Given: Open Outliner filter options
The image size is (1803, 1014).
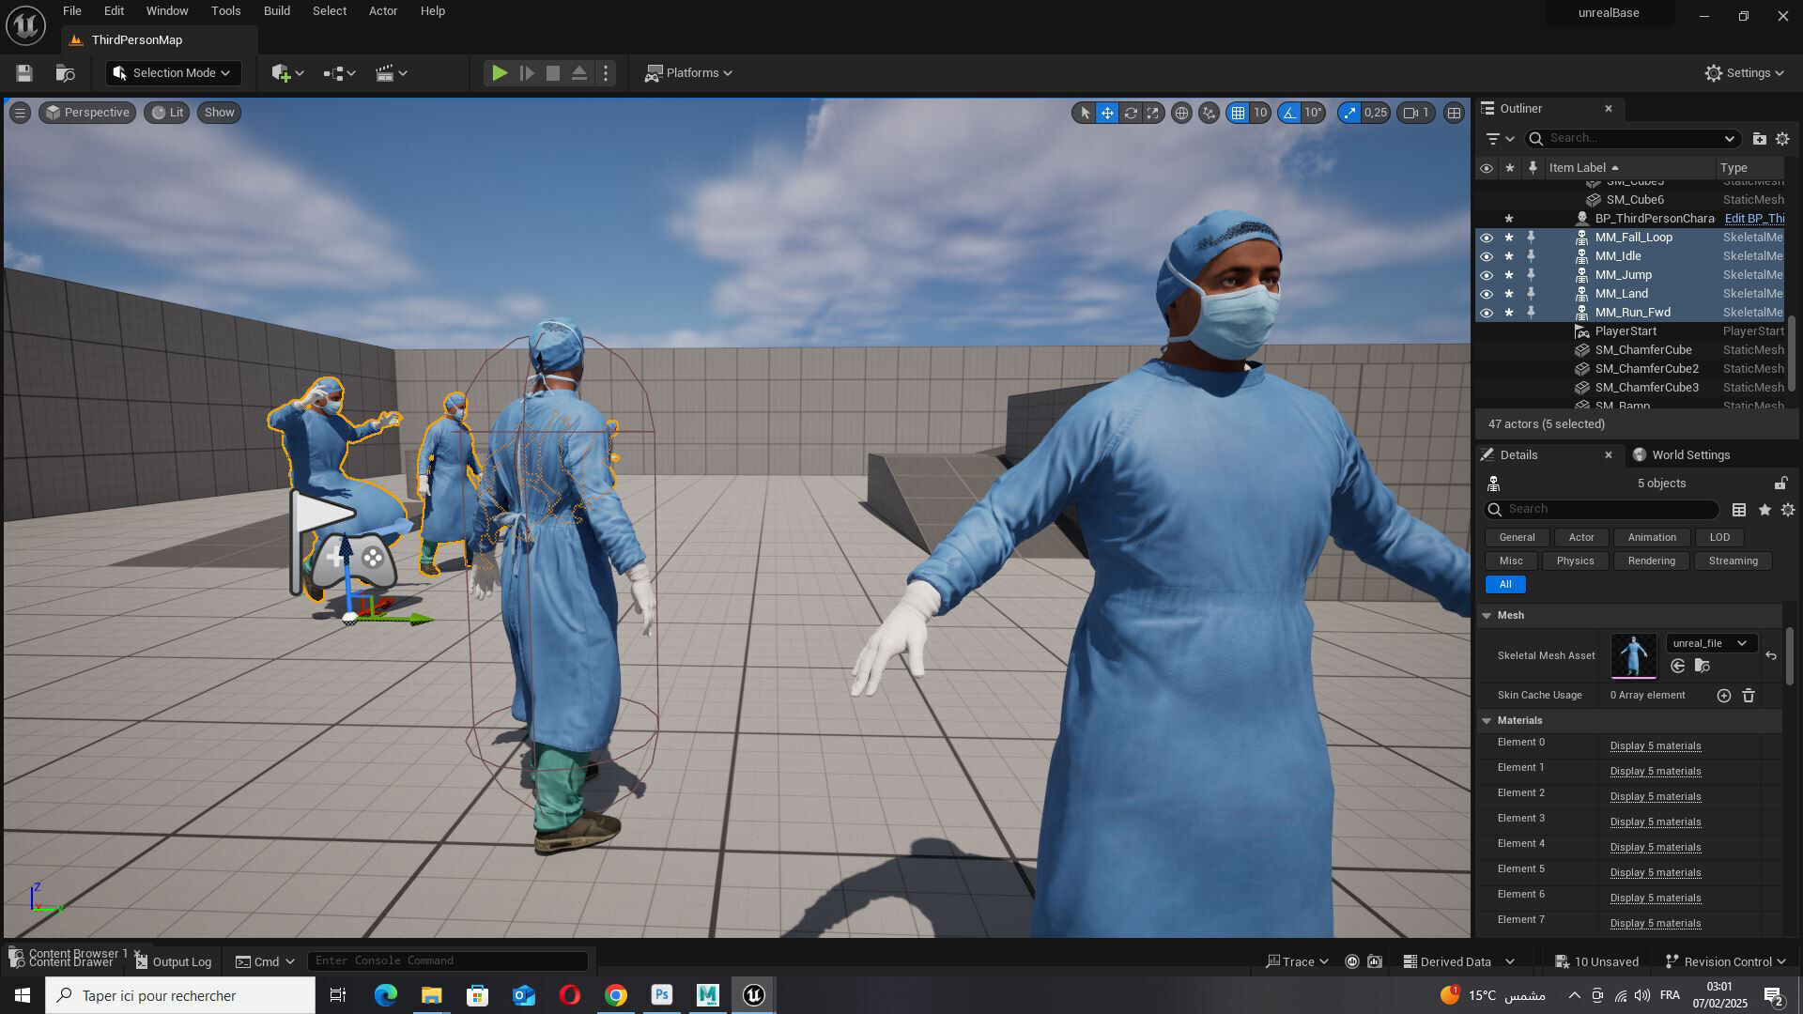Looking at the screenshot, I should 1500,139.
